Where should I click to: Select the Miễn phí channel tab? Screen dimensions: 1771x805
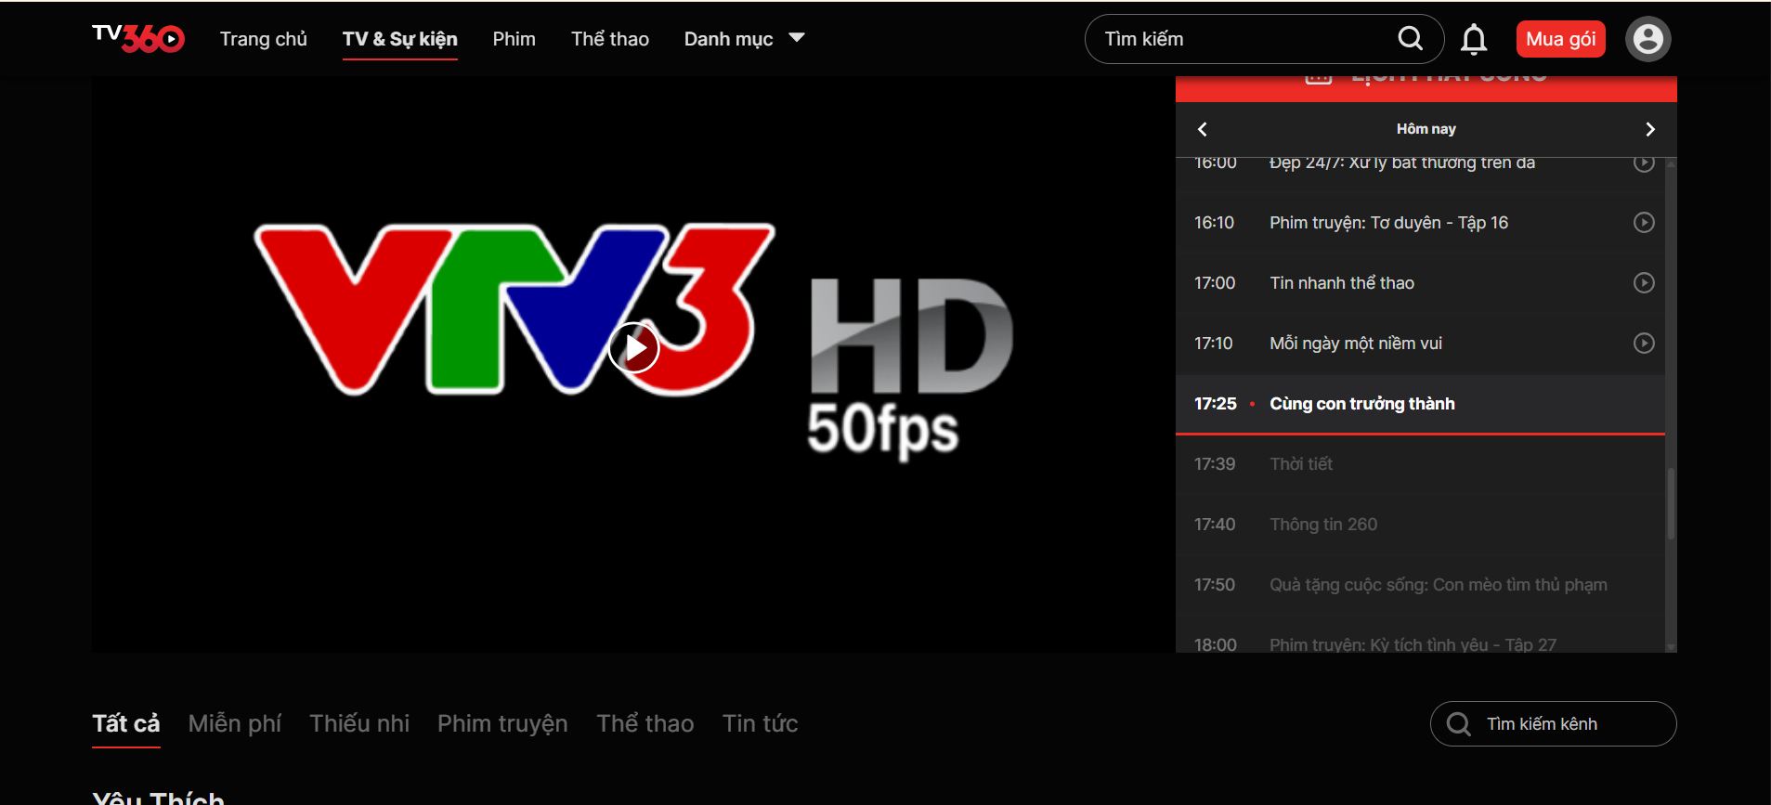[x=234, y=723]
